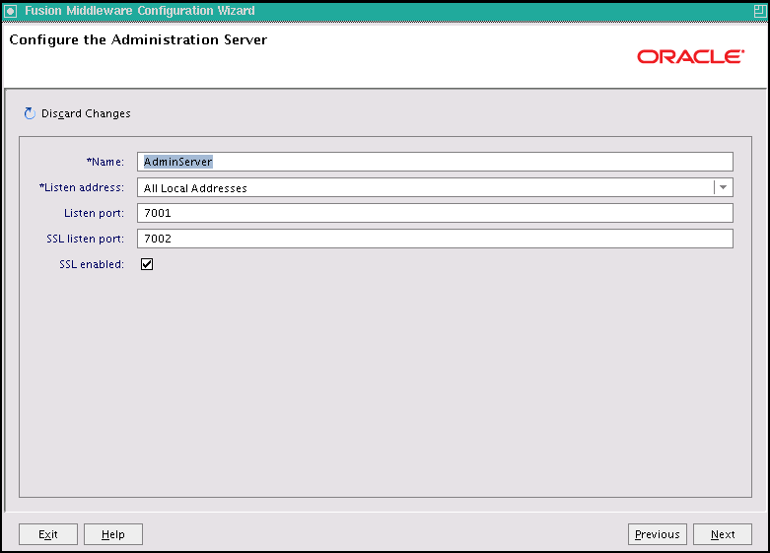Click the maximize icon in title bar
770x553 pixels.
click(760, 11)
